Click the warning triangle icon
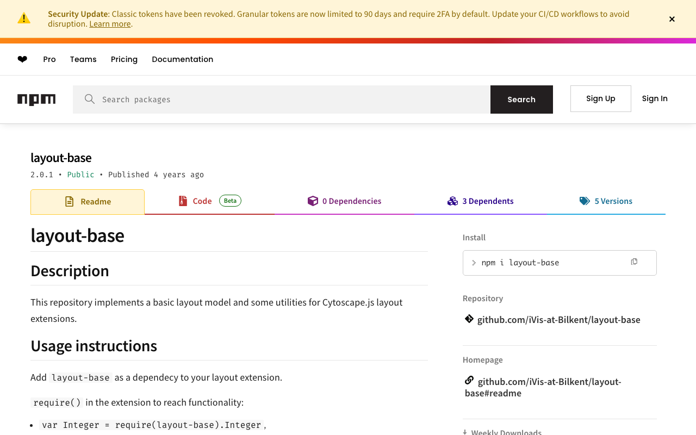696x435 pixels. coord(24,18)
